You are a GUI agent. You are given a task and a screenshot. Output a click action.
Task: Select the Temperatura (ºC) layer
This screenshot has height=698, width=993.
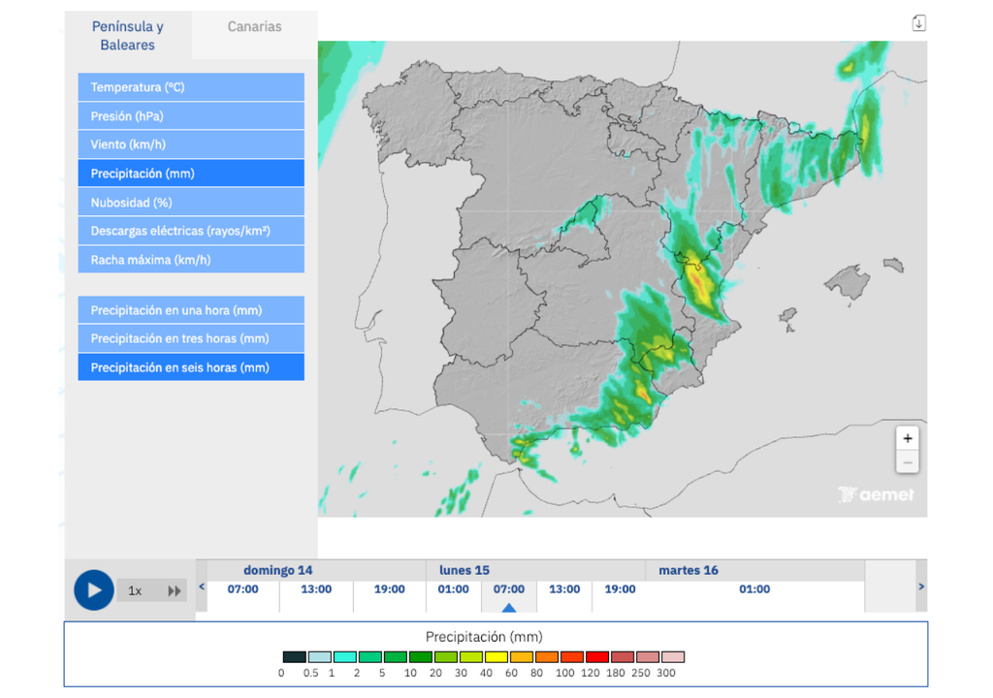point(191,87)
